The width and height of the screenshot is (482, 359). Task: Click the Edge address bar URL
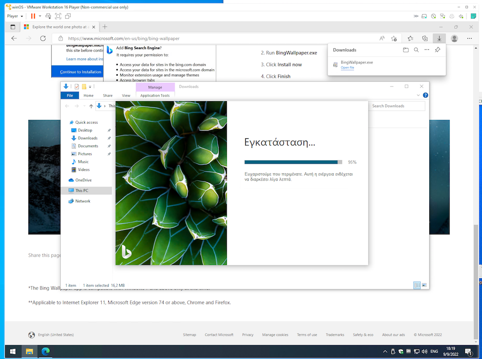(x=124, y=39)
